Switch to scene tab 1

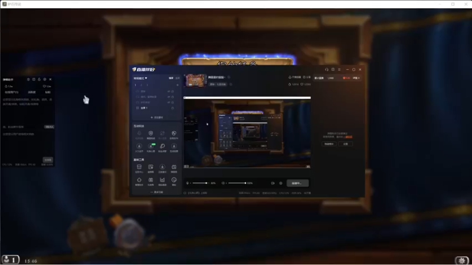136,85
